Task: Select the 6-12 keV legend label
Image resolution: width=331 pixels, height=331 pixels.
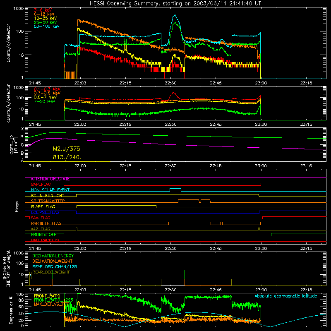Action: [x=44, y=14]
